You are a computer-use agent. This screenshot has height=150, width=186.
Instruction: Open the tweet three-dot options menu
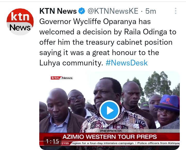[176, 11]
